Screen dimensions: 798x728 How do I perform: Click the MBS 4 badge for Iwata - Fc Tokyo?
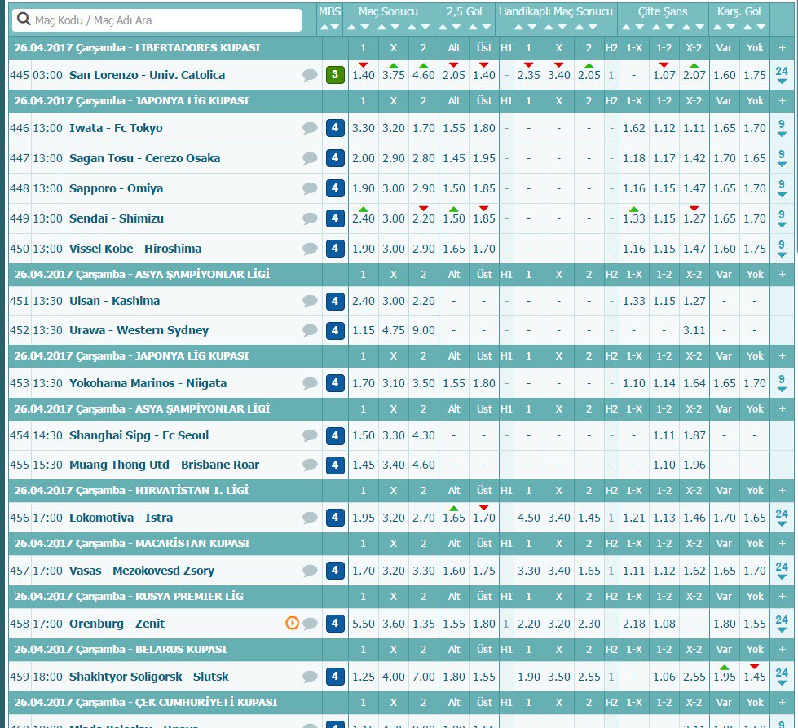(x=335, y=128)
